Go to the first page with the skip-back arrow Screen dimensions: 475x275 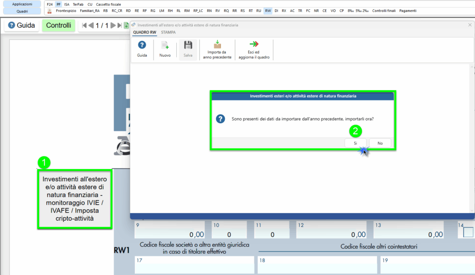(x=84, y=25)
